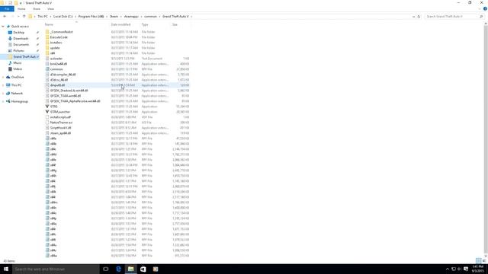Viewport: 488px width, 274px height.
Task: Collapse Quick access tree node
Action: [x=3, y=27]
